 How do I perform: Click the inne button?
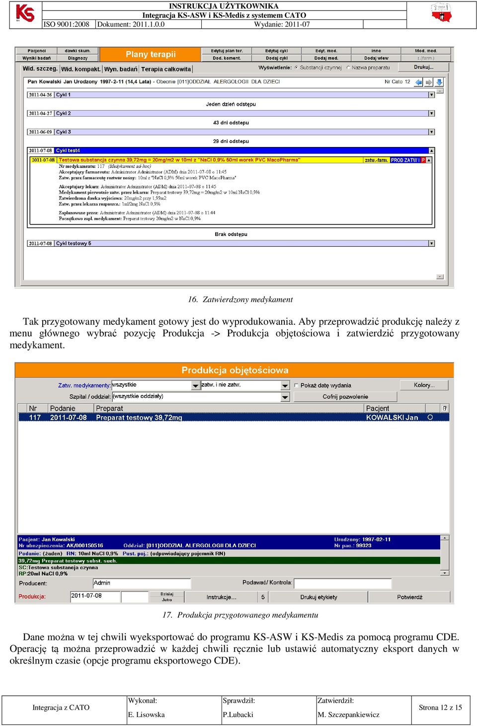coord(376,51)
